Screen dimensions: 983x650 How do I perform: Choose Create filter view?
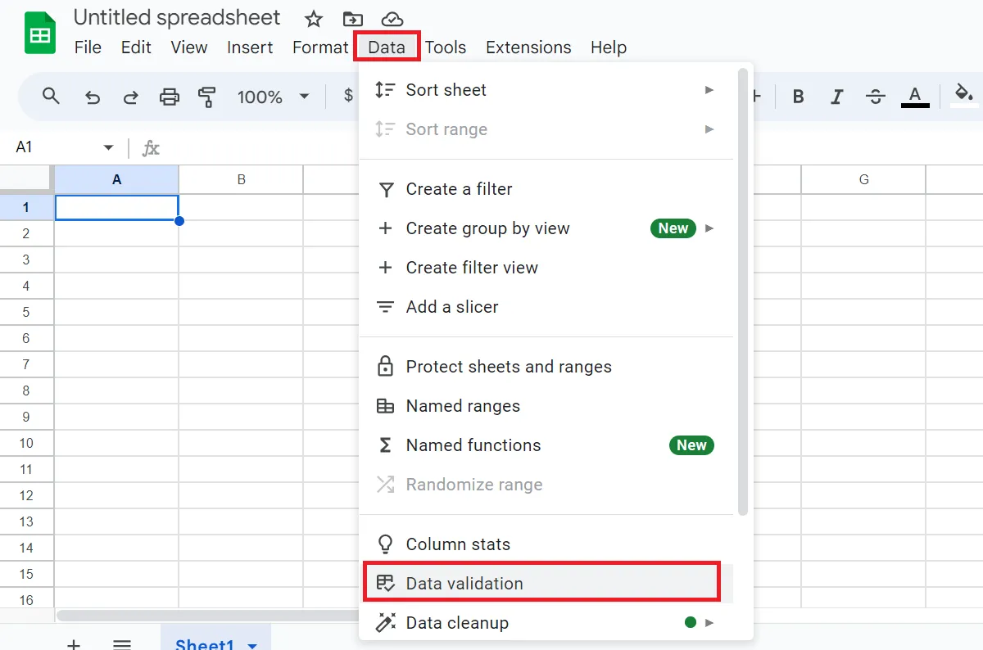[x=546, y=268]
